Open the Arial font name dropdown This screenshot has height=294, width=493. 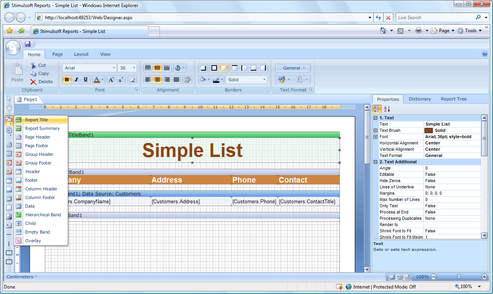click(114, 68)
